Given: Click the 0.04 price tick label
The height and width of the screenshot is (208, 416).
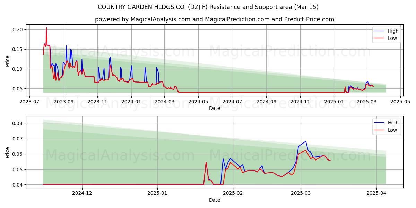Looking at the screenshot, I should (18, 185).
